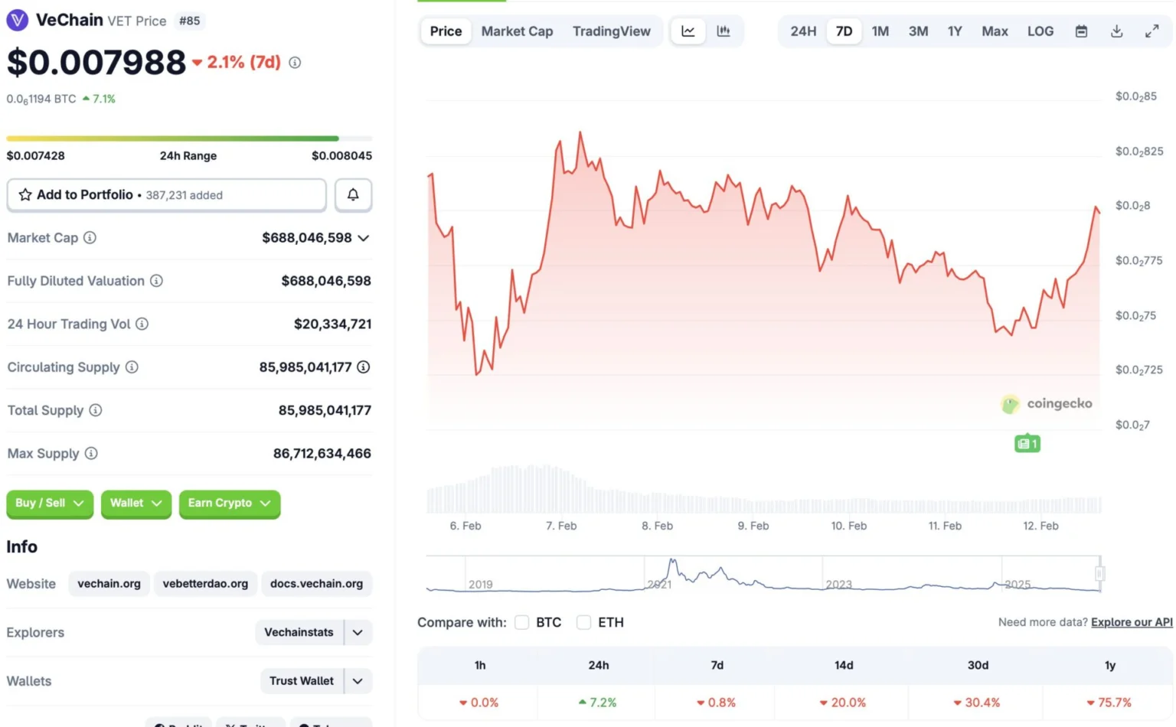Switch chart to candlestick view icon

pos(724,31)
